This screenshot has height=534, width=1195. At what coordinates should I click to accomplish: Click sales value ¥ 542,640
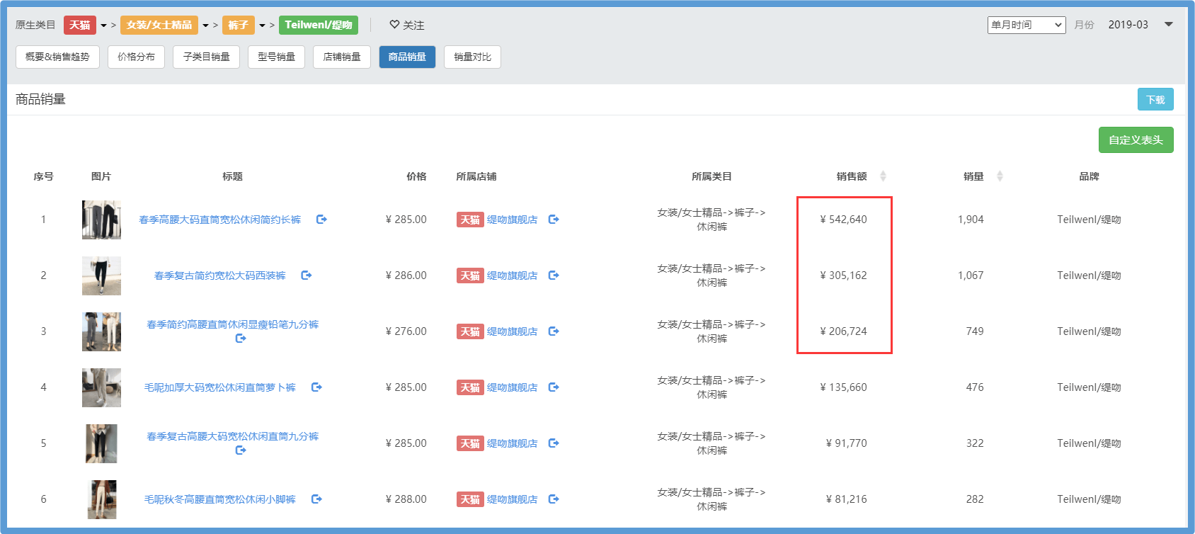[843, 220]
